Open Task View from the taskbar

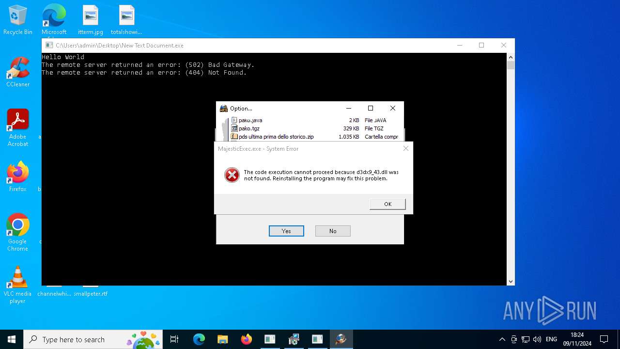(174, 339)
